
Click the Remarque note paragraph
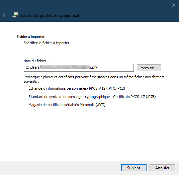pyautogui.click(x=94, y=79)
